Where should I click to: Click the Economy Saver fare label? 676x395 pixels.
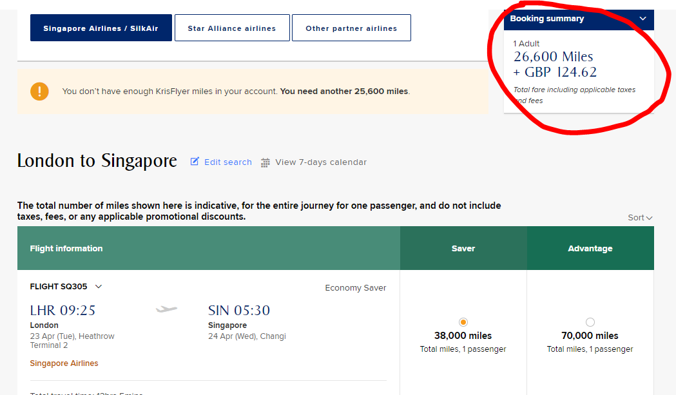click(x=356, y=288)
